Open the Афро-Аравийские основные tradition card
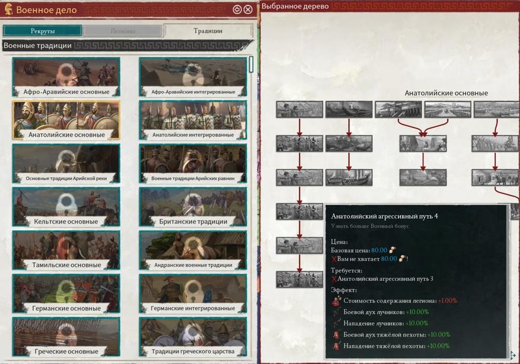The height and width of the screenshot is (364, 520). pos(66,77)
